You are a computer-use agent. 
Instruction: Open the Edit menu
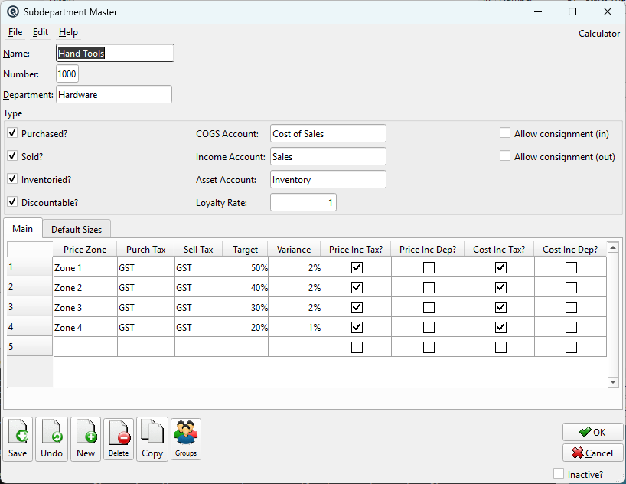tap(41, 32)
